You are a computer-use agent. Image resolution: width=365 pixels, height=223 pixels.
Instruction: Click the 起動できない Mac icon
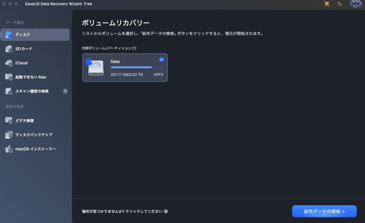pyautogui.click(x=9, y=77)
